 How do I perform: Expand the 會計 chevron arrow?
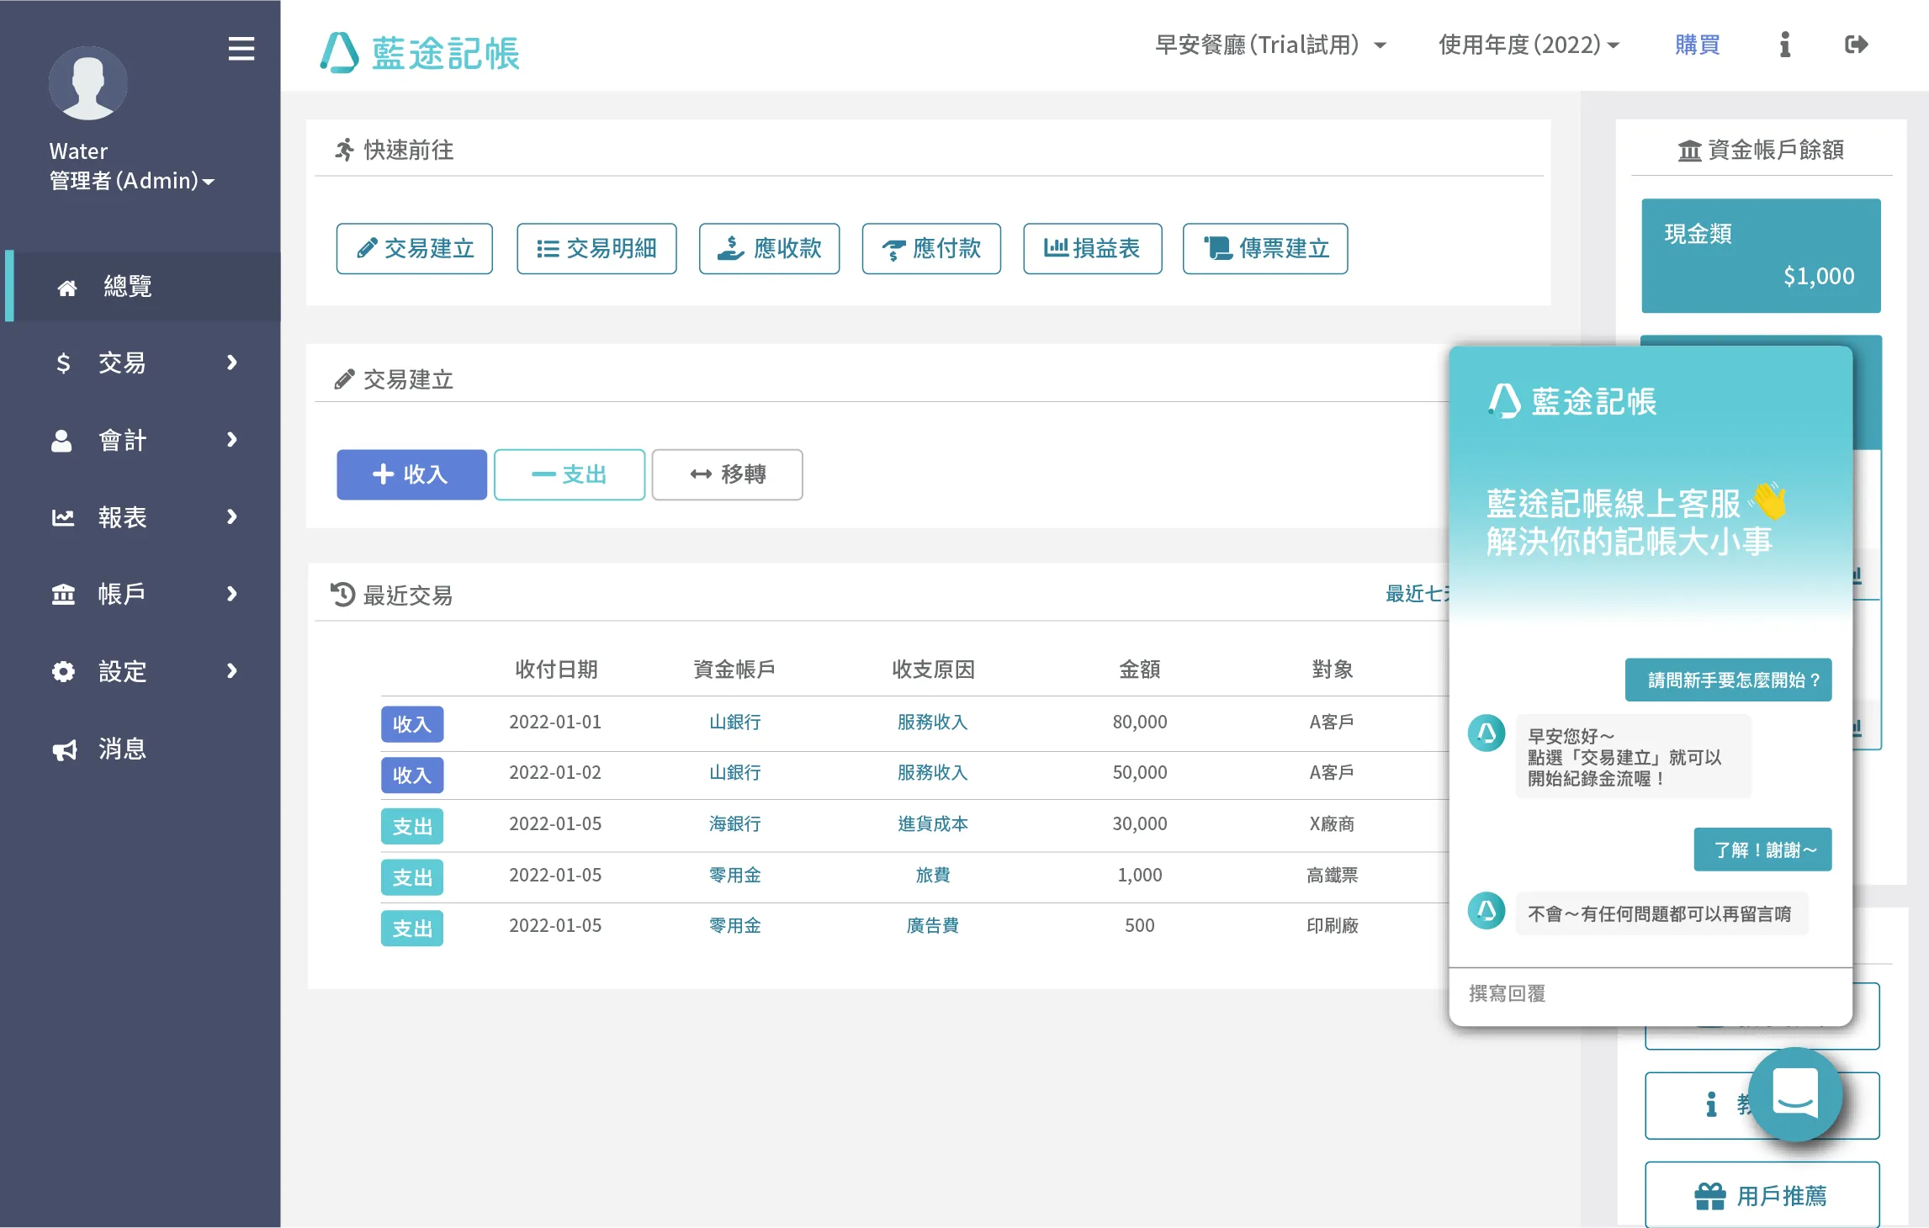pos(232,439)
